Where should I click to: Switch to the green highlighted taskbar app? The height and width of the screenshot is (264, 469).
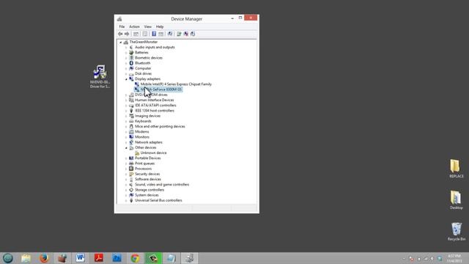153,258
